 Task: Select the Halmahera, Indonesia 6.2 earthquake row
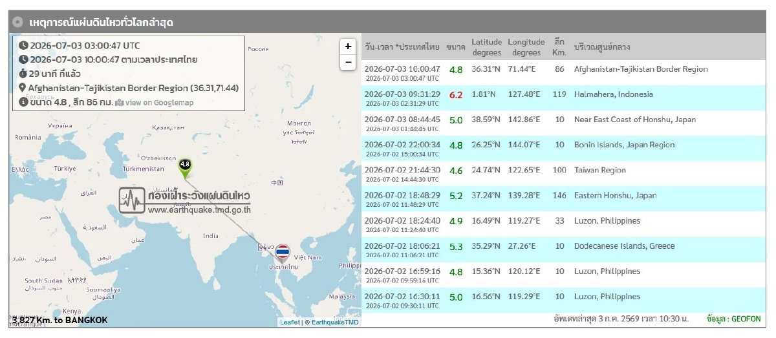tap(563, 98)
